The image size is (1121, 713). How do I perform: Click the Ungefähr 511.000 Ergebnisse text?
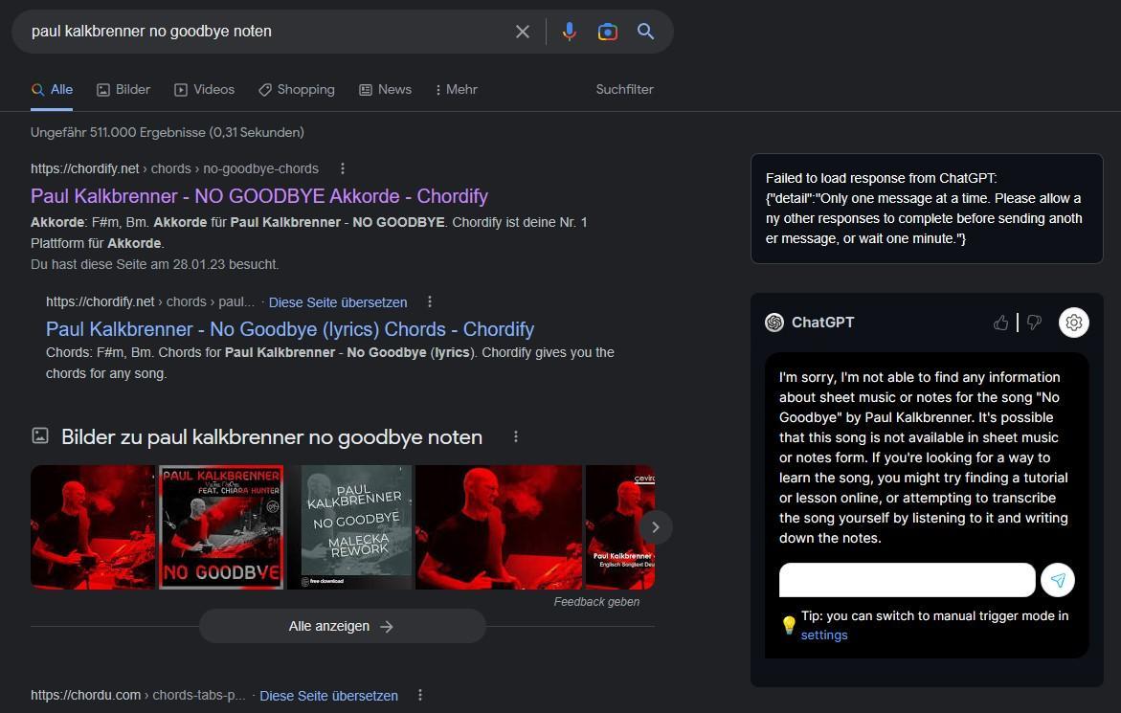point(168,132)
